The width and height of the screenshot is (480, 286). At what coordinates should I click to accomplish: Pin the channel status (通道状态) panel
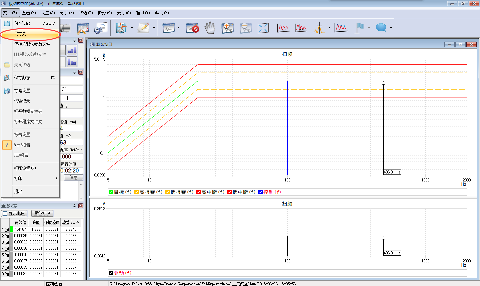coord(74,206)
